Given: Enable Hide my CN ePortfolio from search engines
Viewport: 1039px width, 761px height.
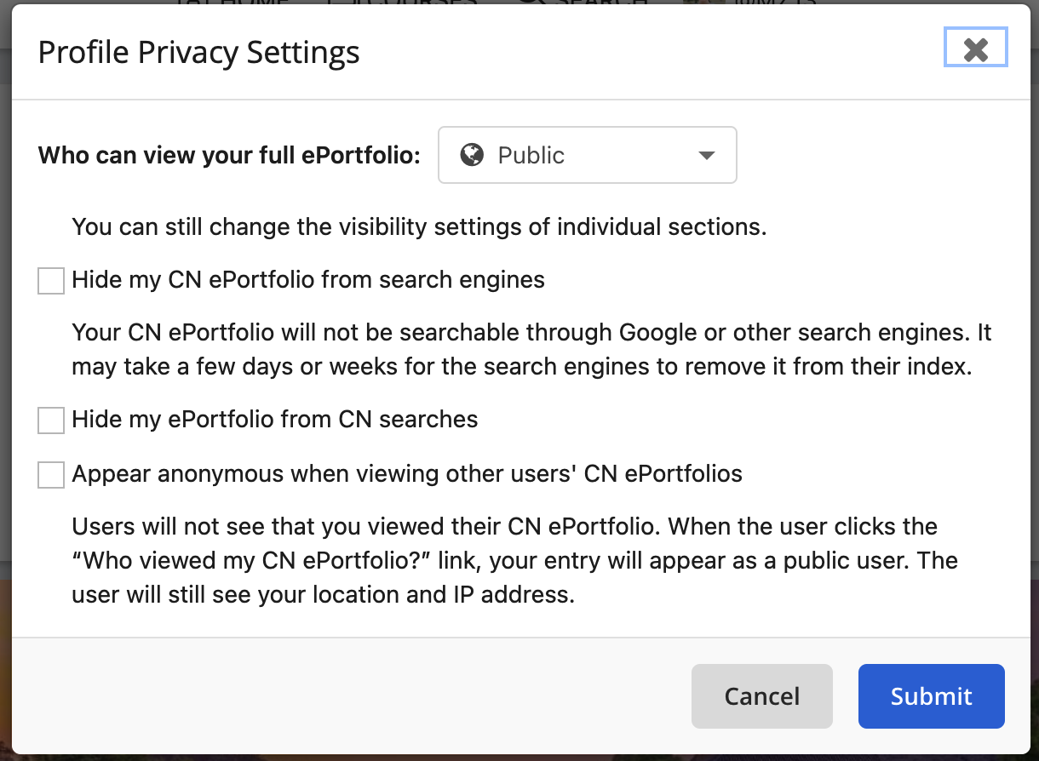Looking at the screenshot, I should click(x=51, y=280).
